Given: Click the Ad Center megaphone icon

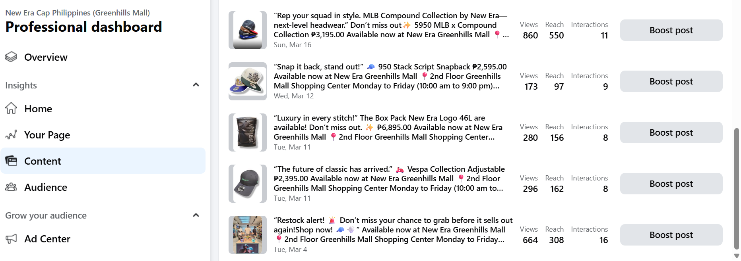Looking at the screenshot, I should tap(11, 239).
